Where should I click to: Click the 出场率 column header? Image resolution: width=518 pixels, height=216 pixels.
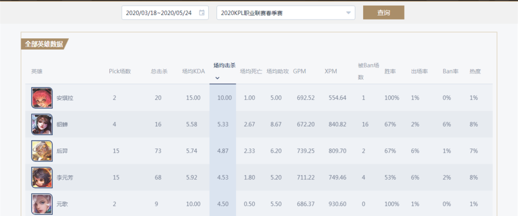pos(419,71)
